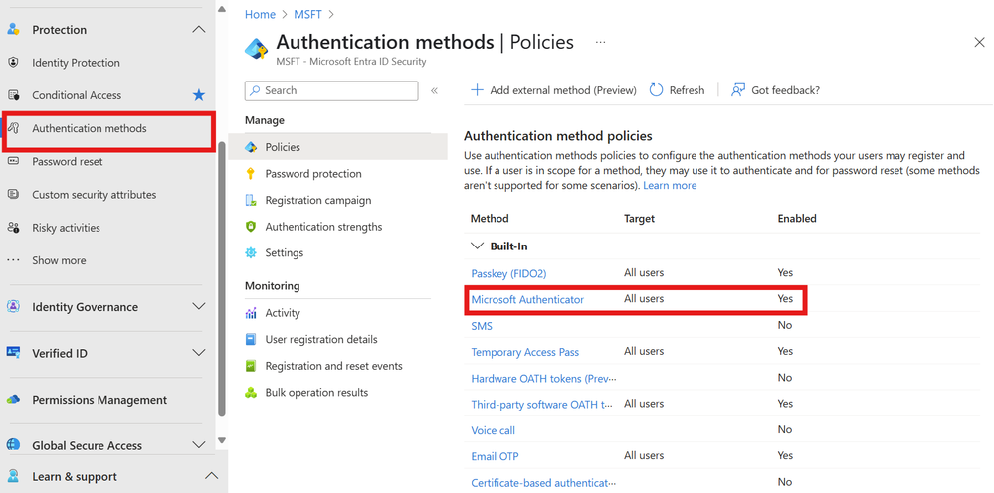This screenshot has width=994, height=493.
Task: Click the Refresh icon in toolbar
Action: pos(656,90)
